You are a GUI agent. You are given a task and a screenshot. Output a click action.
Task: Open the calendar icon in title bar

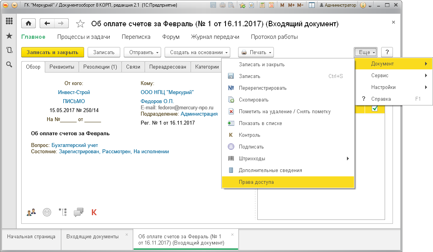(x=271, y=5)
